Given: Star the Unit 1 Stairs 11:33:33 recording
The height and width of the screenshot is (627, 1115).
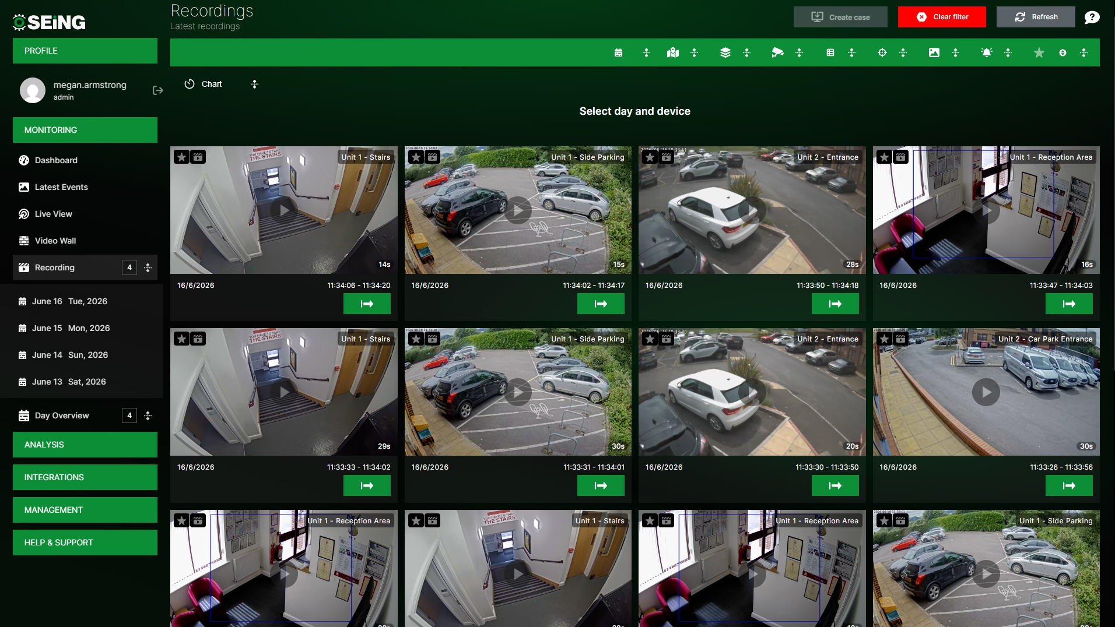Looking at the screenshot, I should (x=182, y=339).
